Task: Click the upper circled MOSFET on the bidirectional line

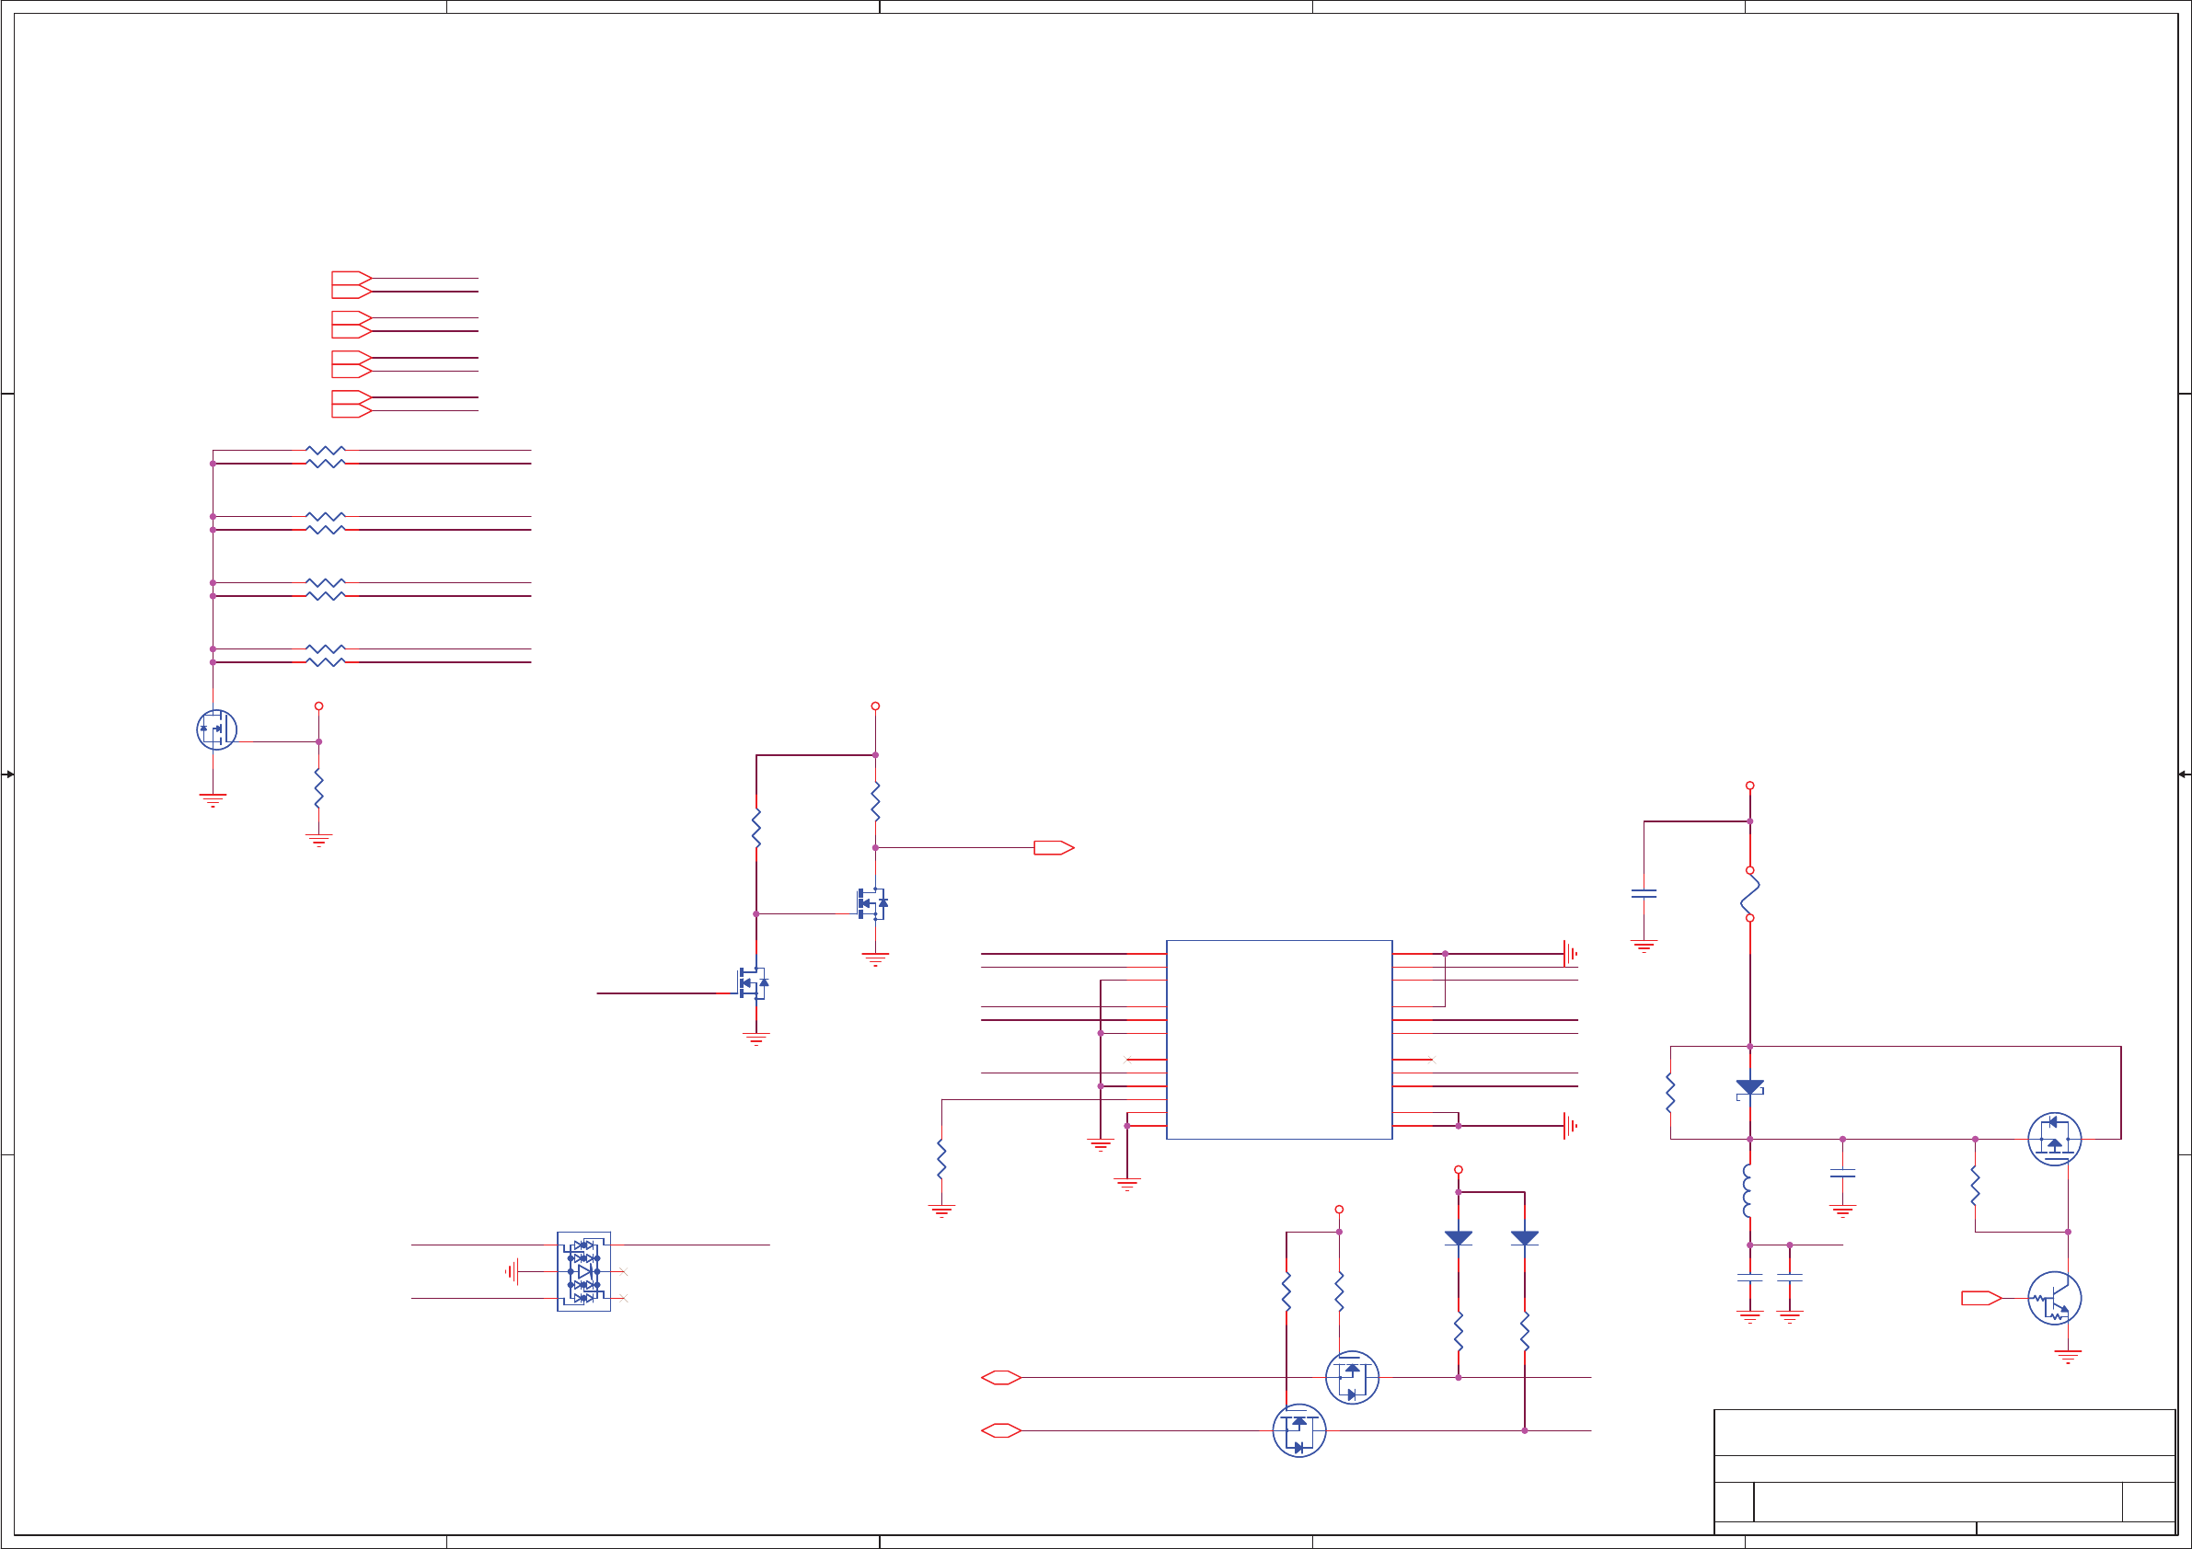Action: (x=1352, y=1377)
